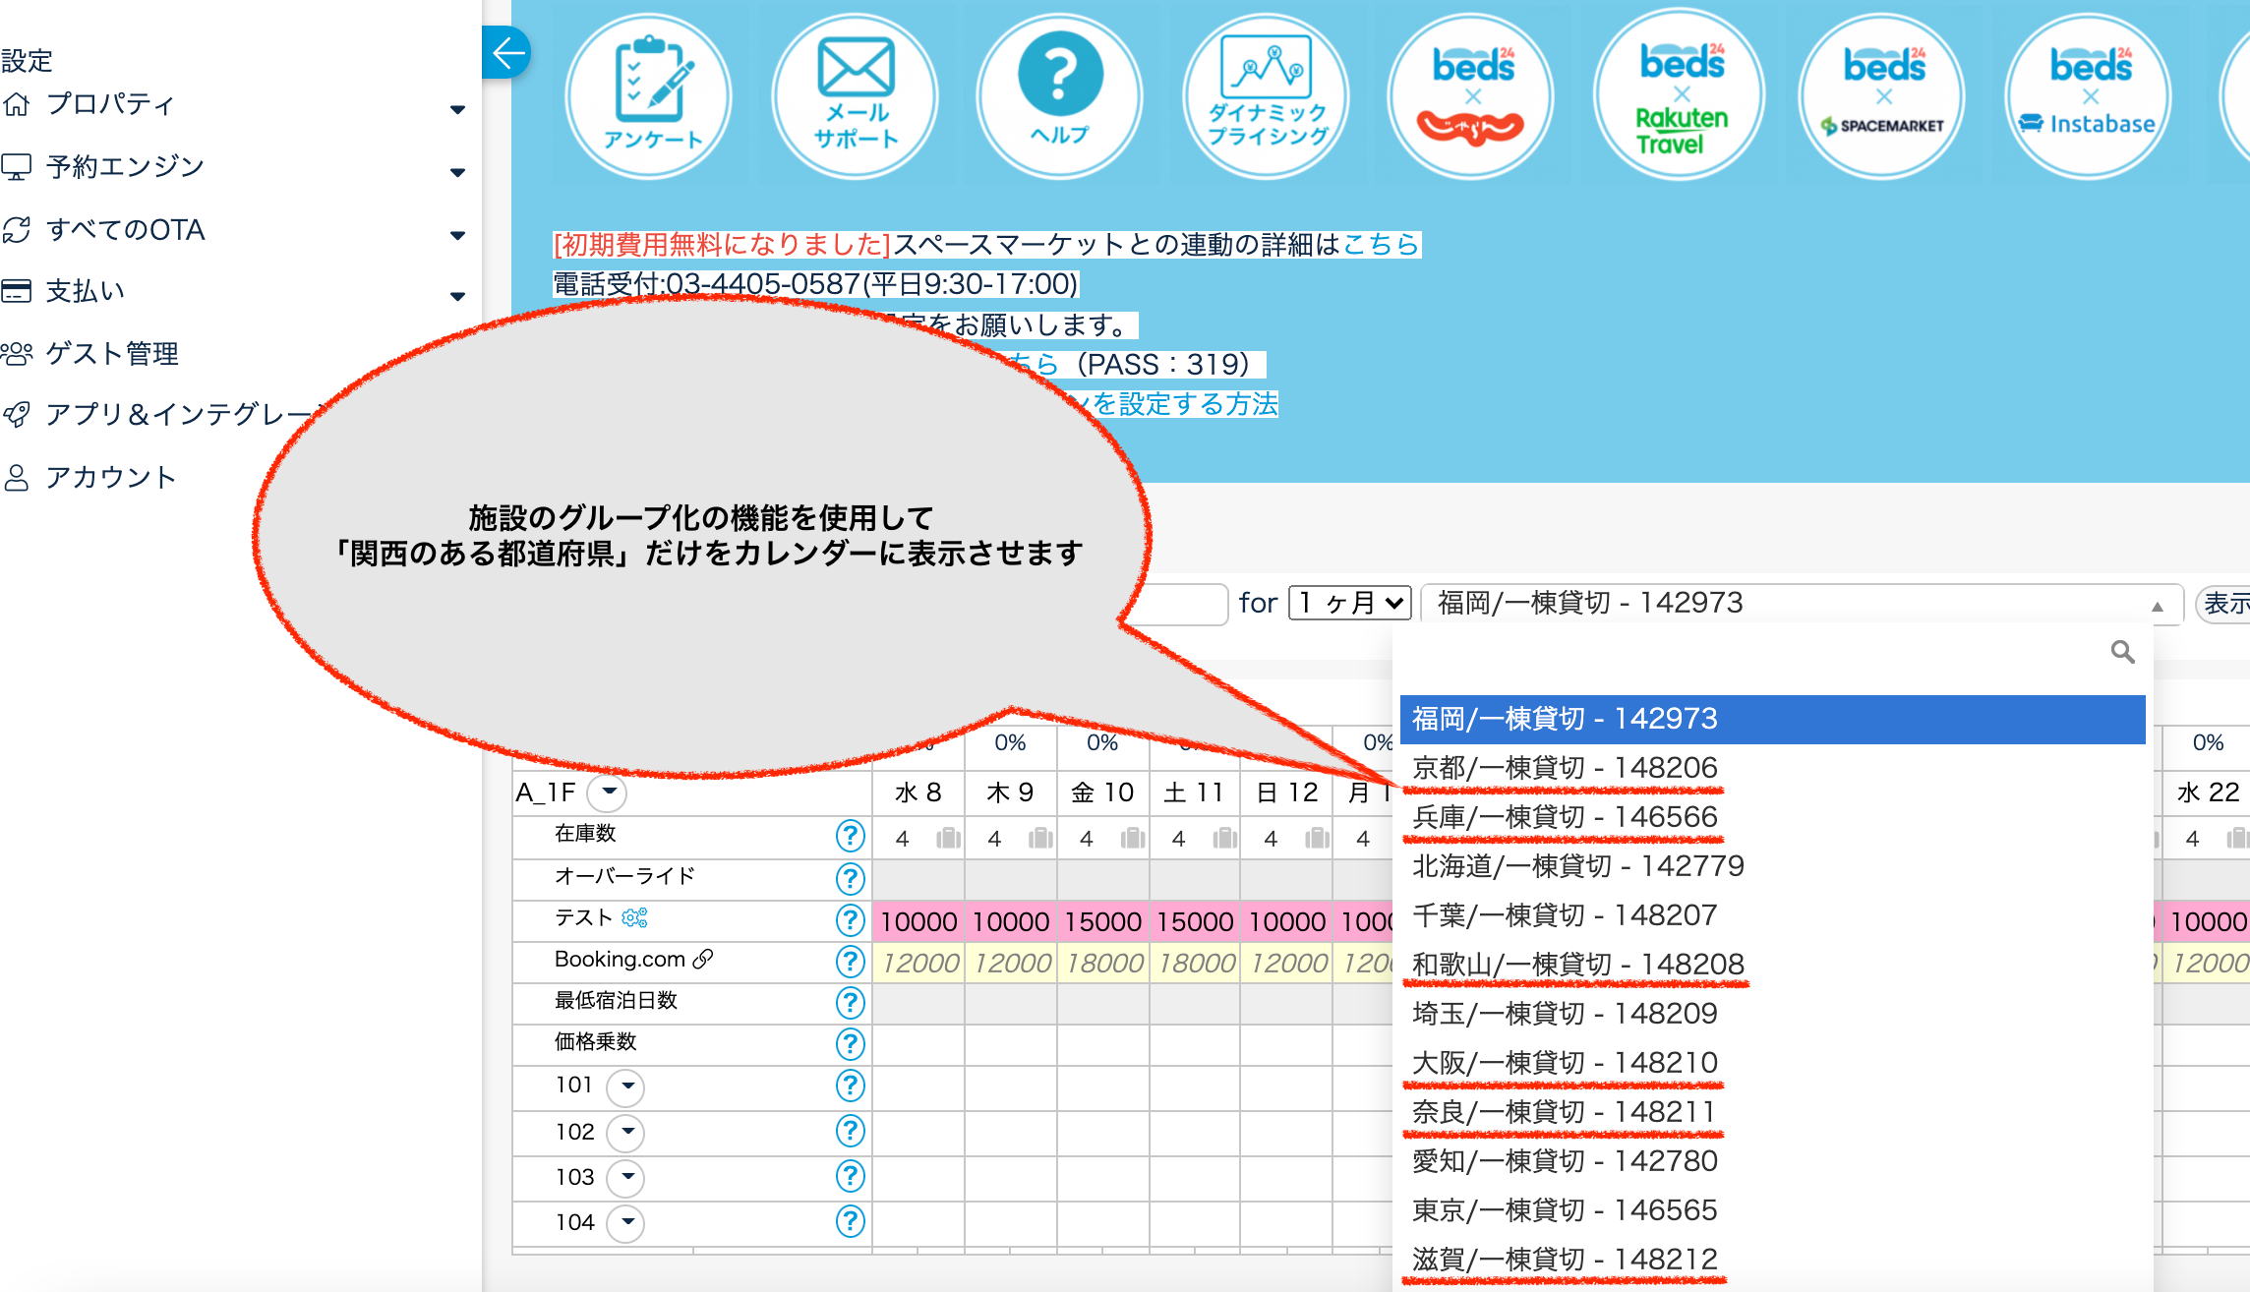Choose 大阪/一棟貸切 - 148210 from list
Viewport: 2250px width, 1292px height.
[1565, 1063]
